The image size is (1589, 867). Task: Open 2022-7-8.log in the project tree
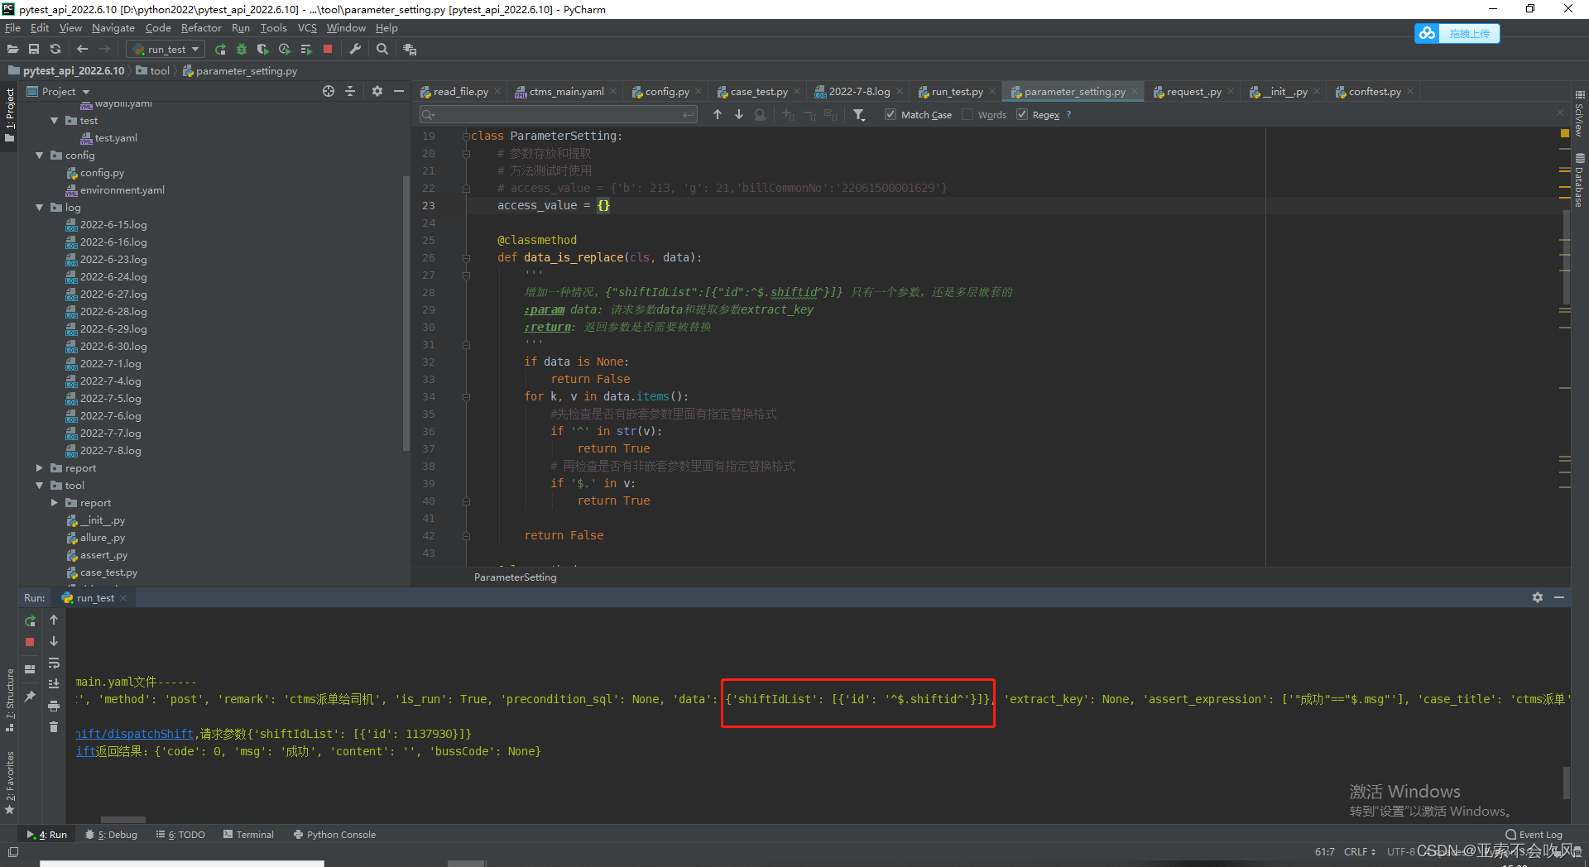(111, 451)
